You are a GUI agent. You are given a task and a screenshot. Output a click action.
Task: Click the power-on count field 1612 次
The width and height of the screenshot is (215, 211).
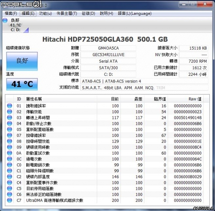pyautogui.click(x=193, y=68)
